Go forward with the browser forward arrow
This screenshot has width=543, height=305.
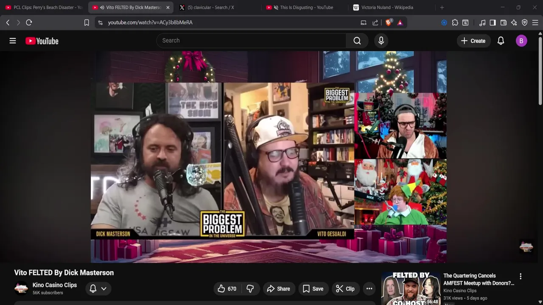[x=18, y=22]
